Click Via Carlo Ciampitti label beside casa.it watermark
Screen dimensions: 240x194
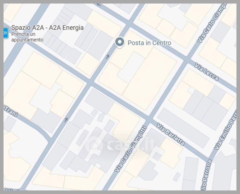pos(130,149)
